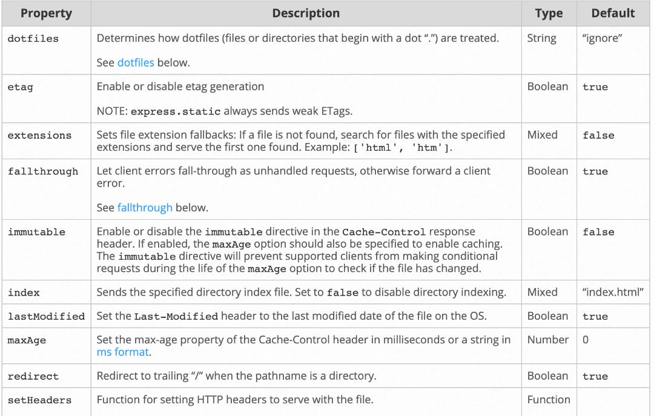Image resolution: width=654 pixels, height=416 pixels.
Task: Open the dotfiles link
Action: coord(136,62)
